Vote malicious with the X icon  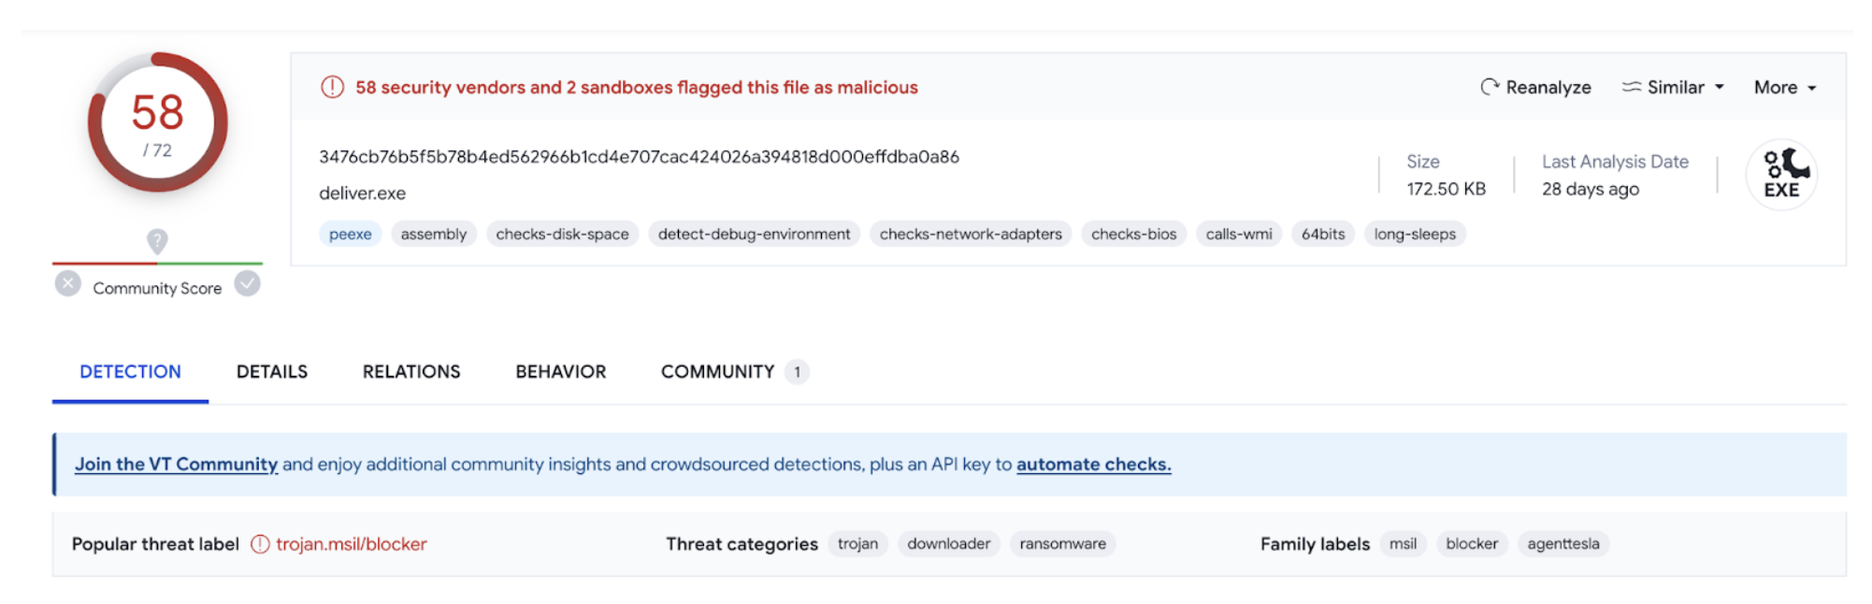click(67, 283)
